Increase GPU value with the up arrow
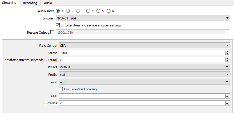The width and height of the screenshot is (234, 131). point(227,95)
